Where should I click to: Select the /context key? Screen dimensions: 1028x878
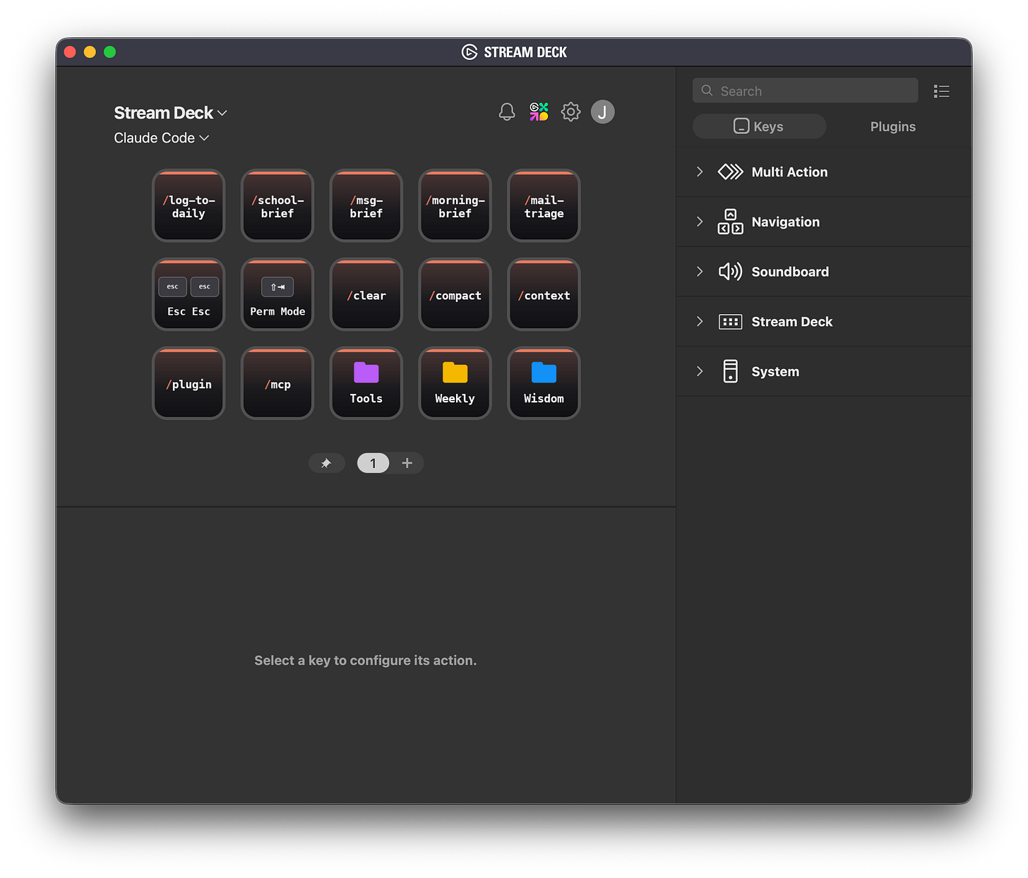(x=544, y=295)
